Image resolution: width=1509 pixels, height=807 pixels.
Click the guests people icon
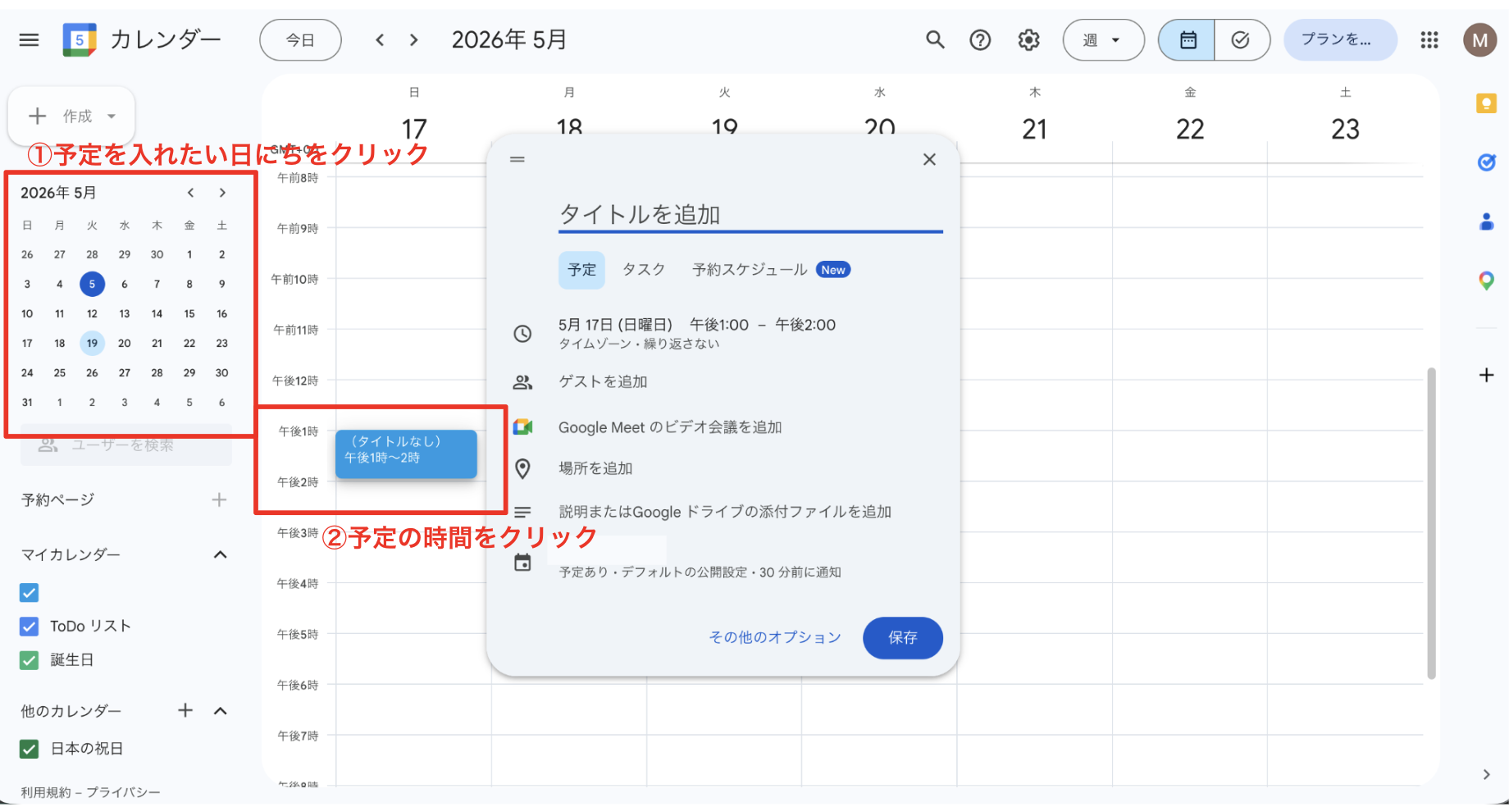click(x=522, y=382)
